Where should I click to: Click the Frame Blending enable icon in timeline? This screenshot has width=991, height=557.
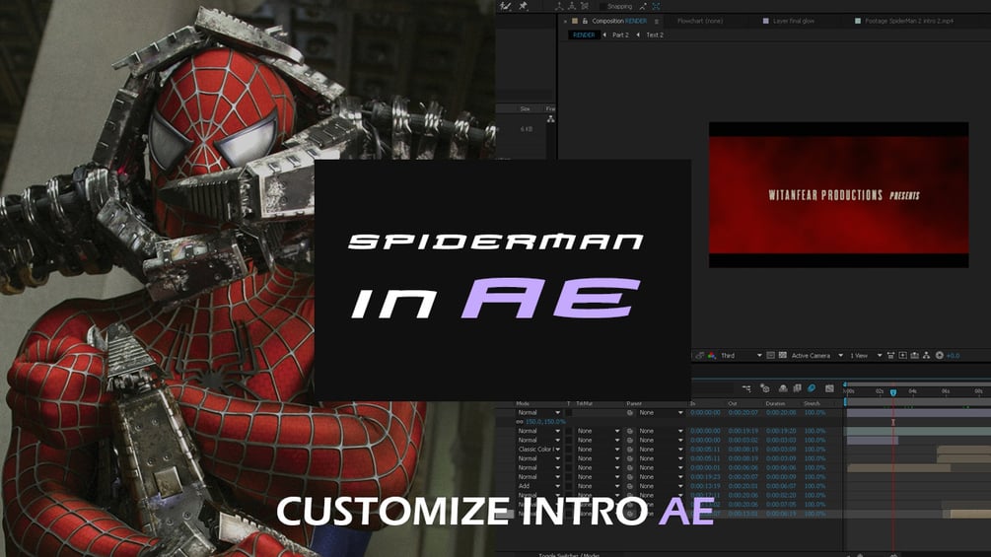[797, 388]
